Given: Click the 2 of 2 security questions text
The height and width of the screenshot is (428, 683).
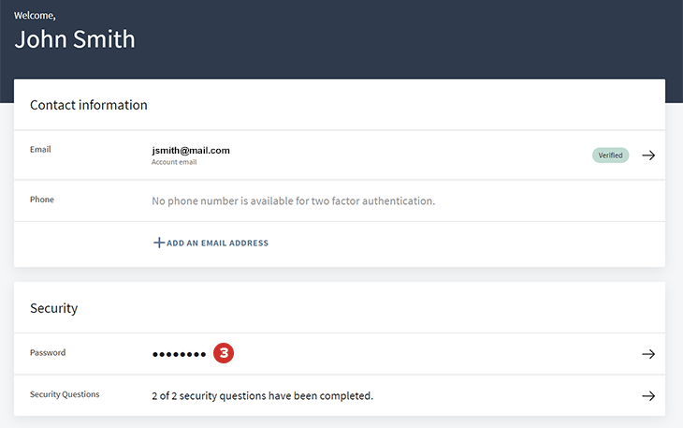Looking at the screenshot, I should pyautogui.click(x=262, y=396).
